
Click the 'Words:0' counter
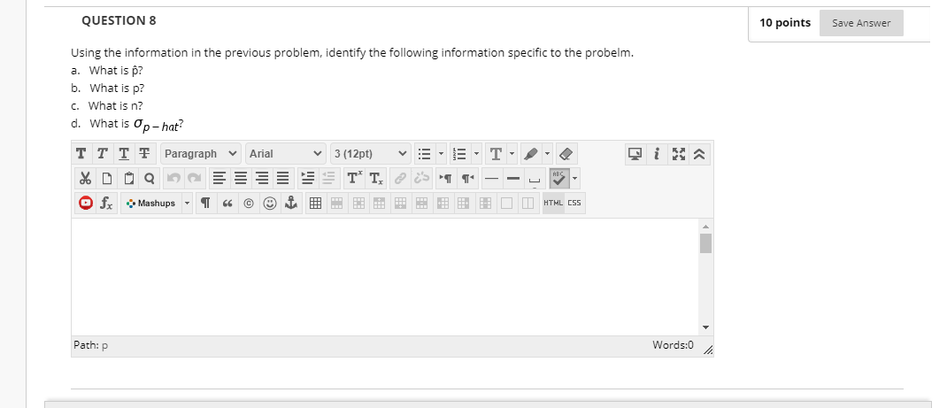[673, 345]
